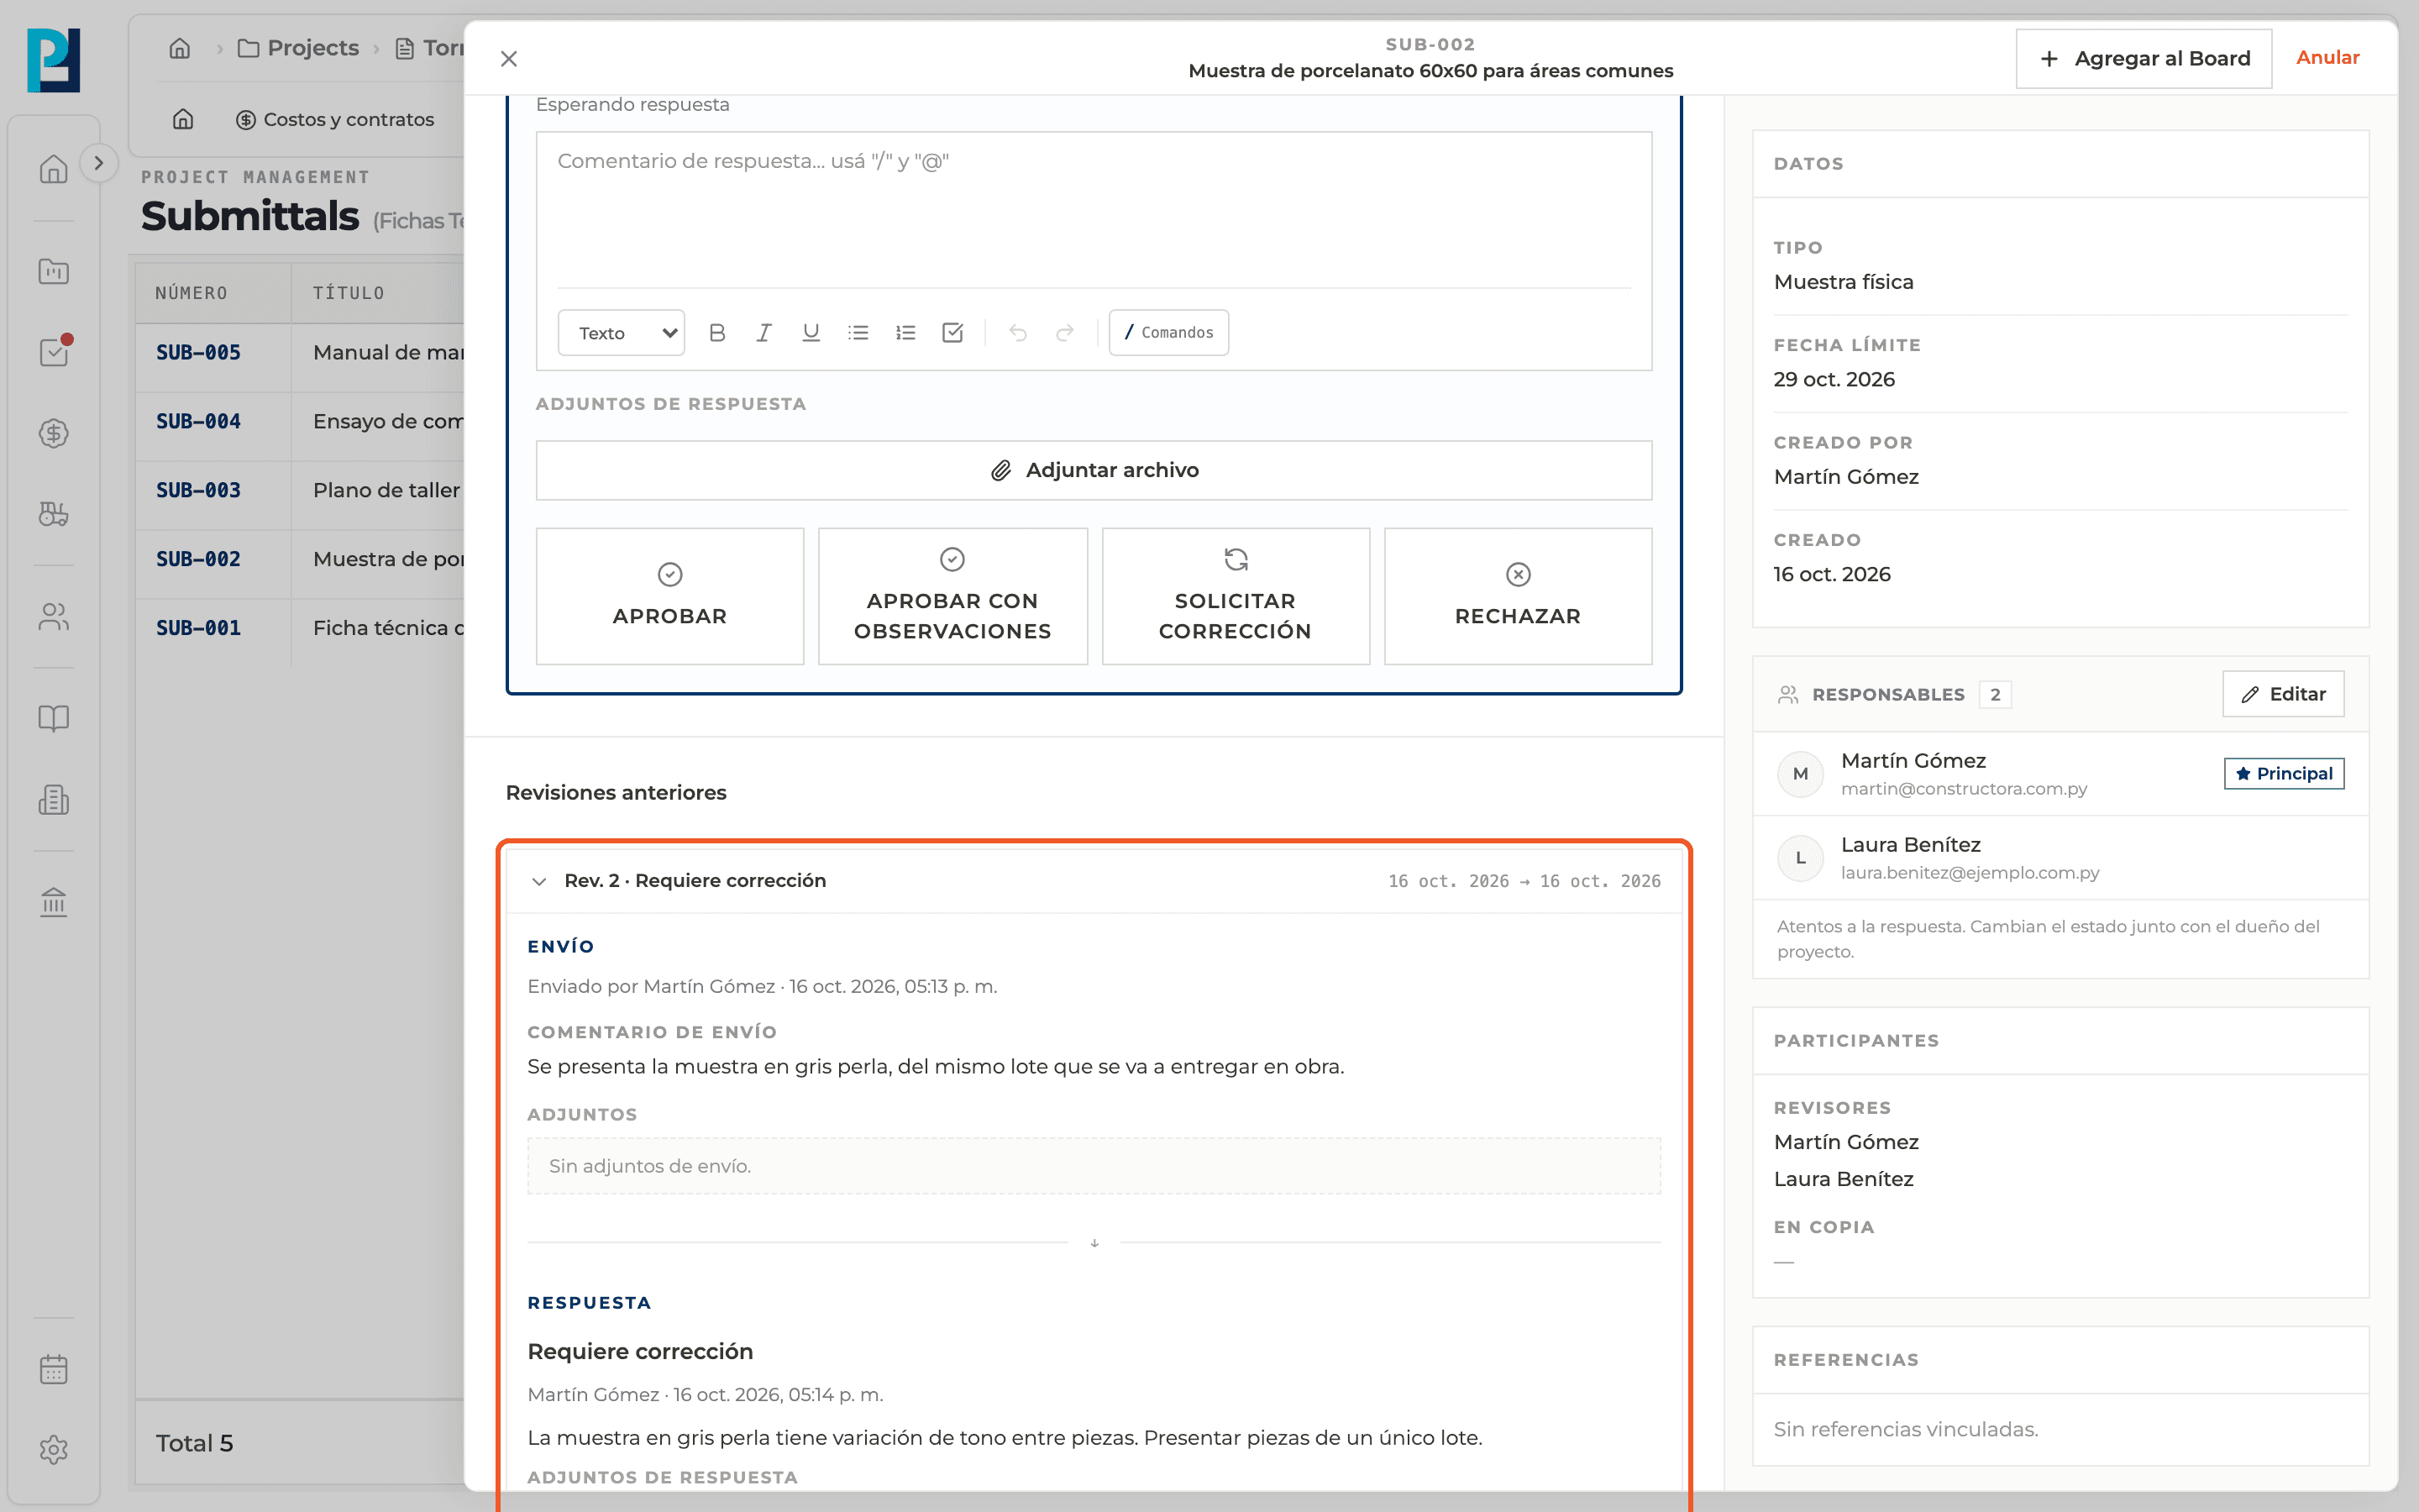Open the Costos y contratos tab

click(335, 120)
